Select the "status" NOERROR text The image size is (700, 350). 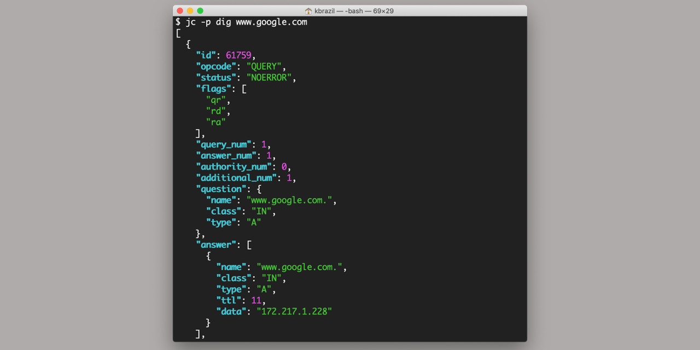click(269, 77)
